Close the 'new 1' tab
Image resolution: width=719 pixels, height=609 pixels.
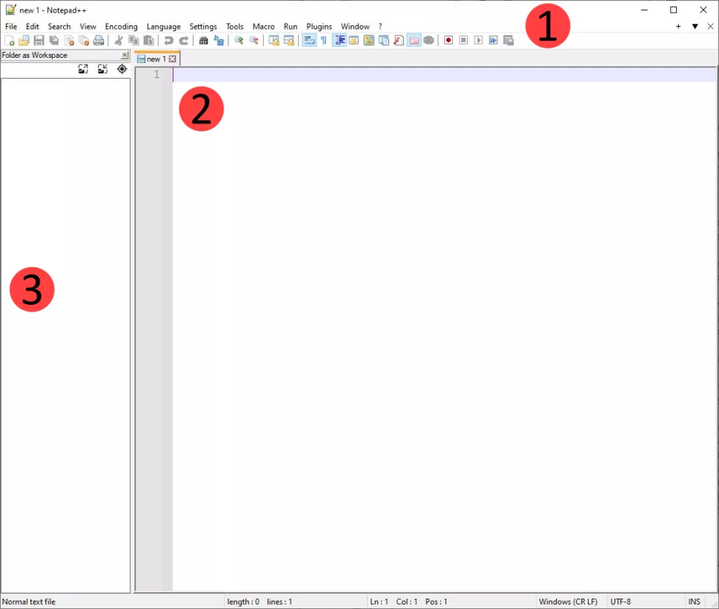pyautogui.click(x=173, y=59)
